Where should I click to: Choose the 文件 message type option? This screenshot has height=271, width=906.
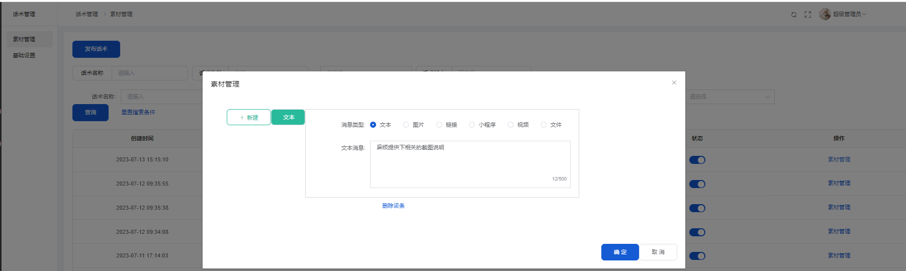click(543, 125)
